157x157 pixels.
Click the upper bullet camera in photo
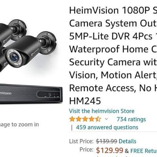click(13, 29)
